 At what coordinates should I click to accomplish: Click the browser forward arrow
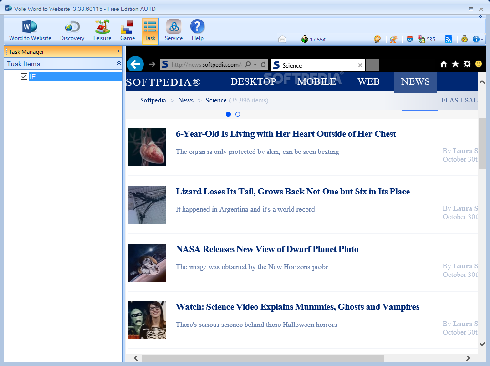(152, 64)
